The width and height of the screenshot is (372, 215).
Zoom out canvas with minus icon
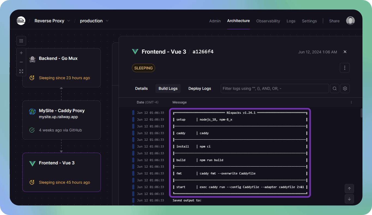tap(21, 62)
